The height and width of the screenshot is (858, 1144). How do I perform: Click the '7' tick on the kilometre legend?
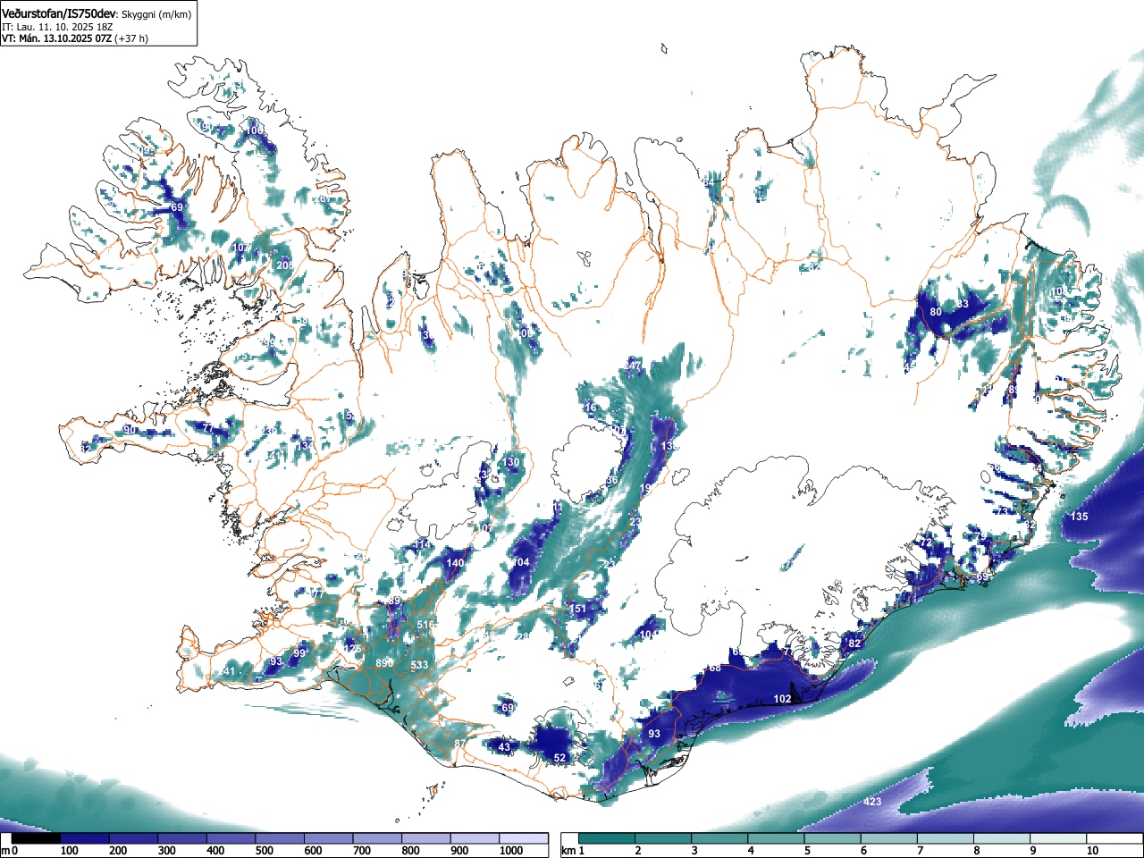click(x=920, y=851)
